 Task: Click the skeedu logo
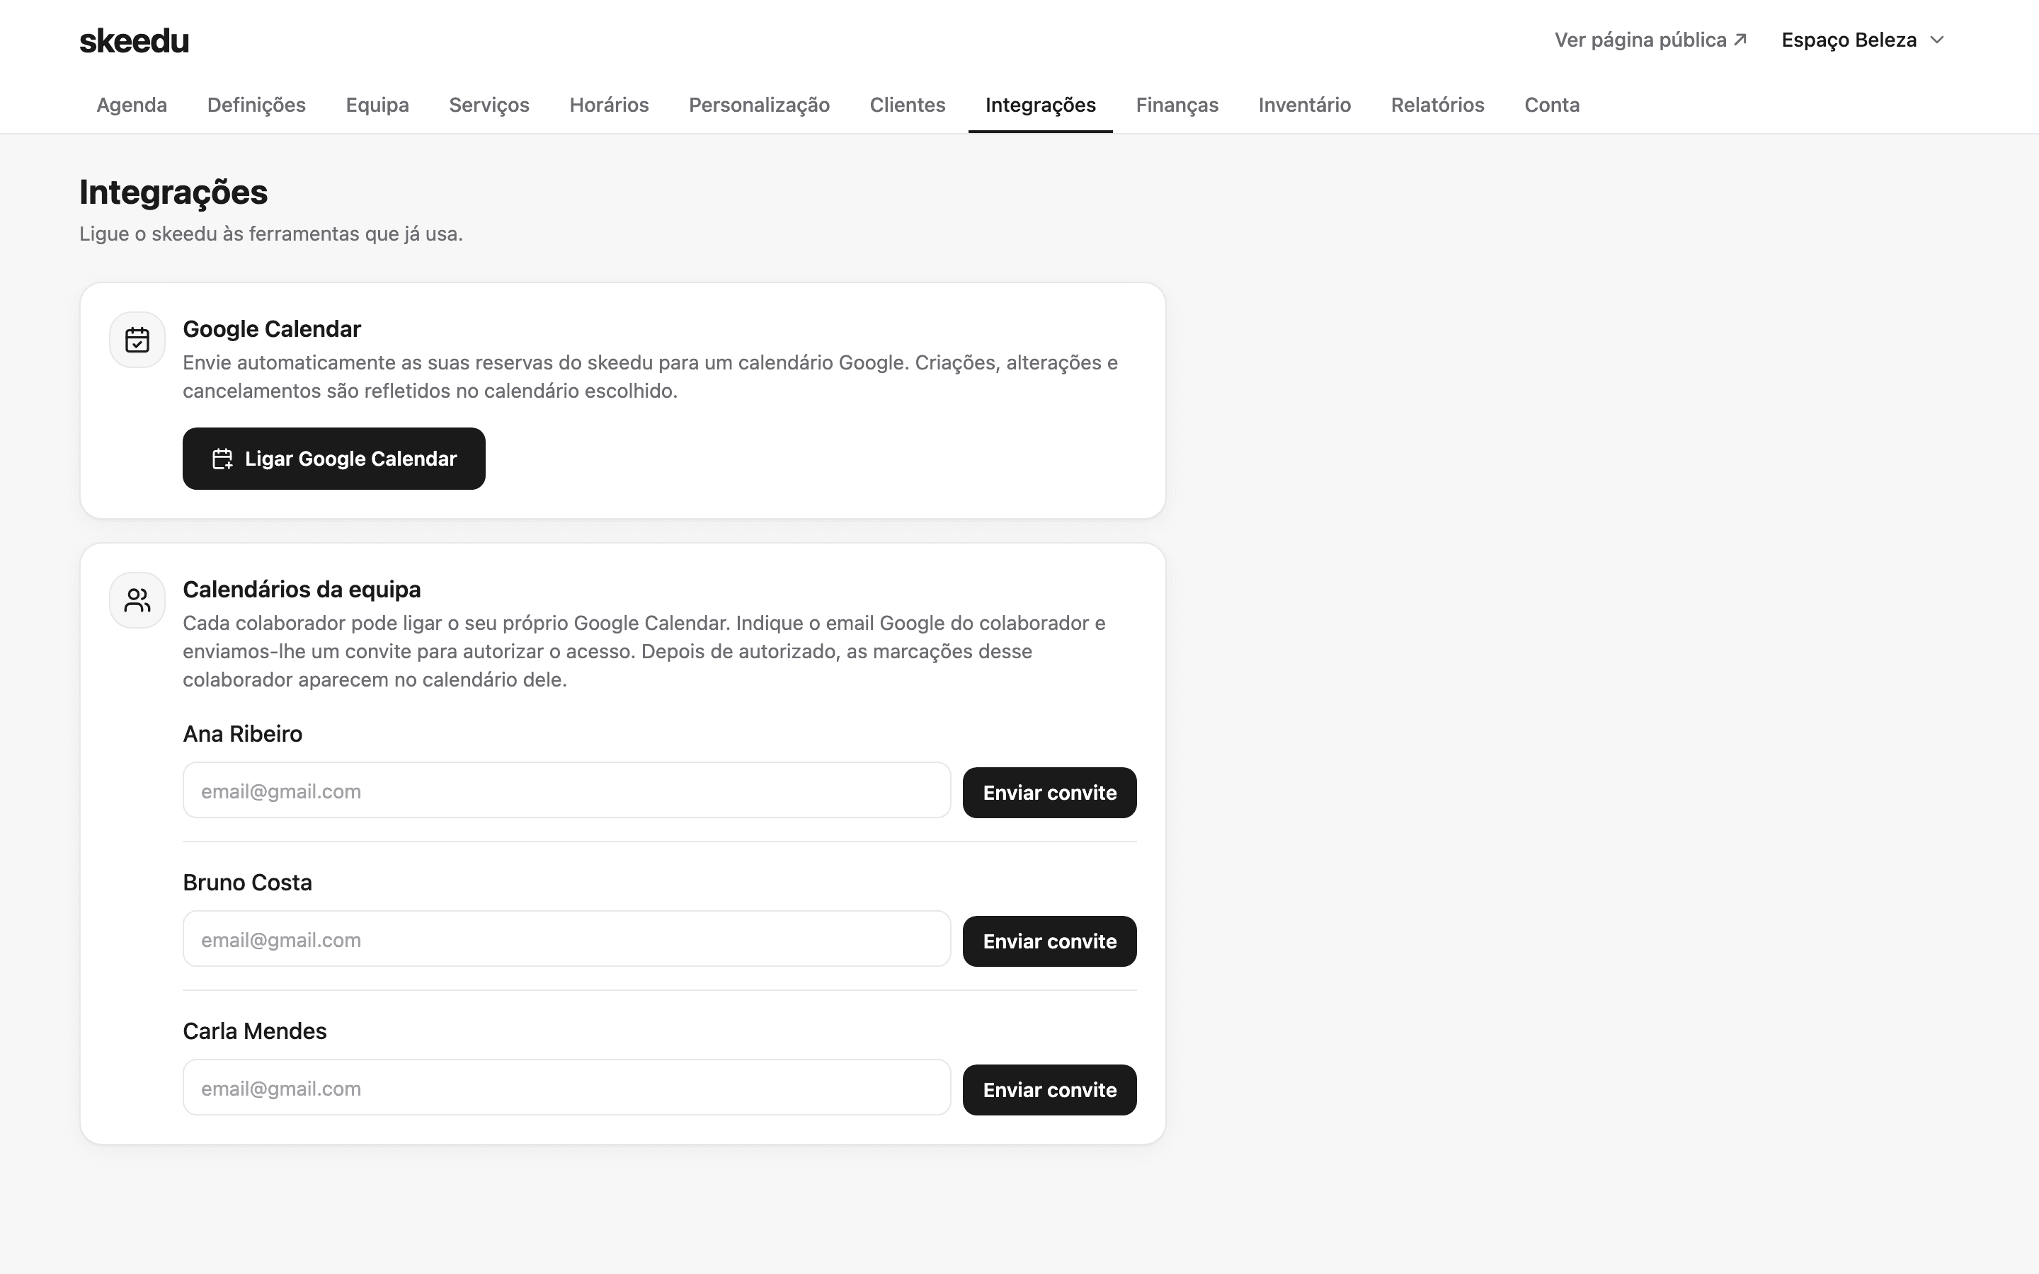pyautogui.click(x=134, y=40)
